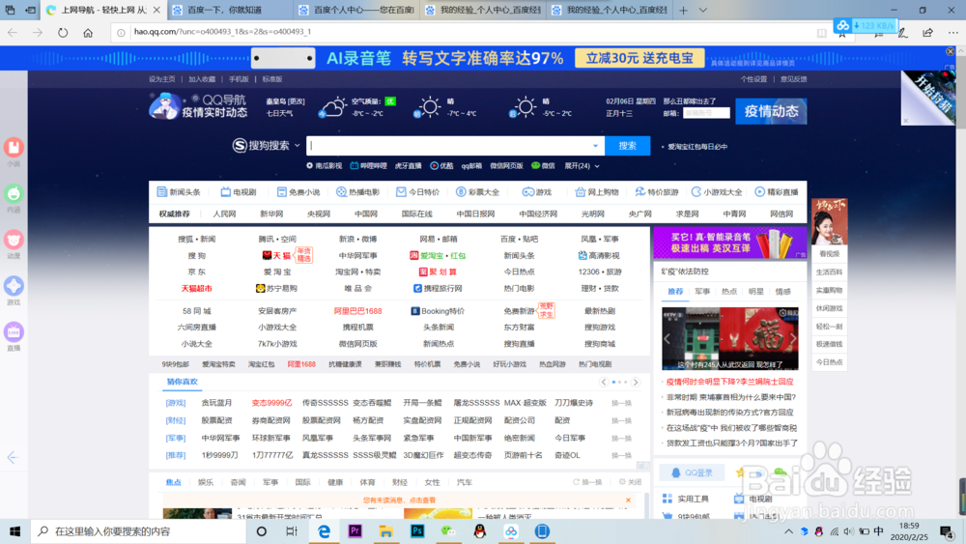
Task: Select the 娱乐 tab in focus section
Action: click(206, 482)
